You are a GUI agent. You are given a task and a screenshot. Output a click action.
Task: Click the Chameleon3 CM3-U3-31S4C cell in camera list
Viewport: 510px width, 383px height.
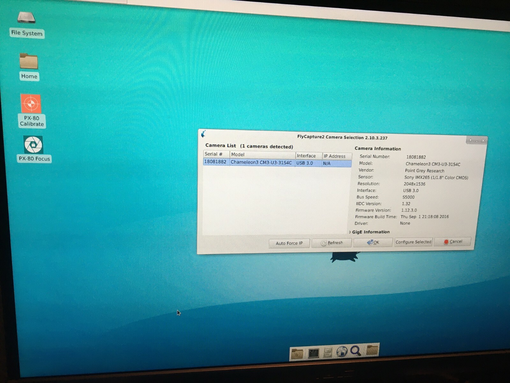click(x=261, y=162)
